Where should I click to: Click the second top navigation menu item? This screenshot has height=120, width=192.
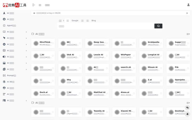tap(47, 5)
